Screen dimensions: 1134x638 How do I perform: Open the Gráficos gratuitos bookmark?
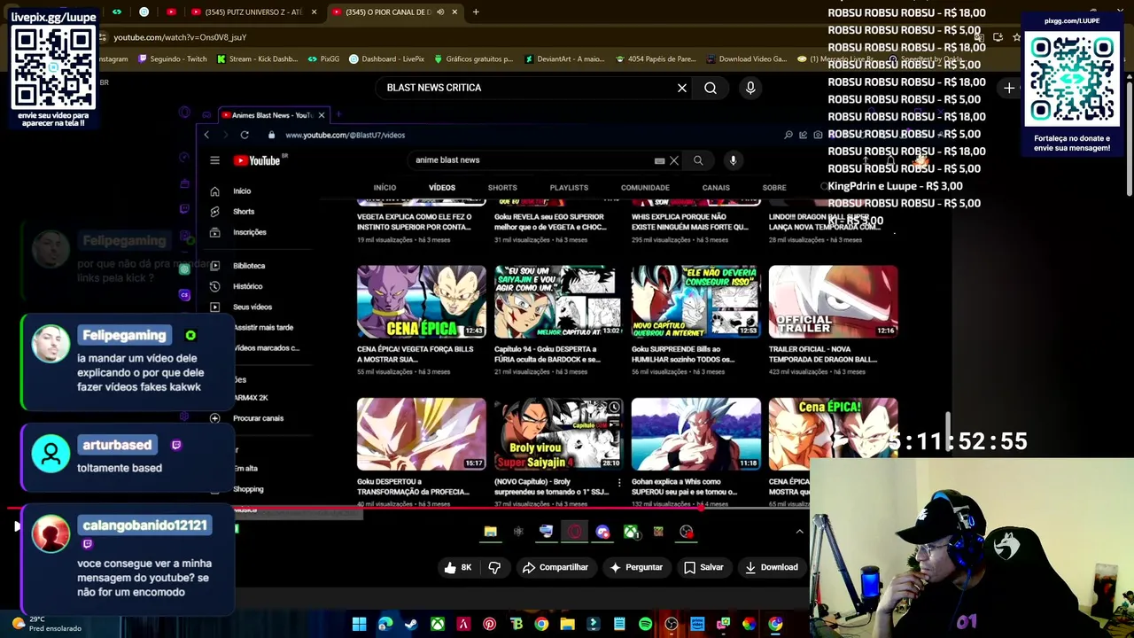point(472,59)
